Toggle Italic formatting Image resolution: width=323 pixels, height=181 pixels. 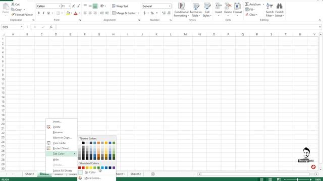pyautogui.click(x=43, y=13)
